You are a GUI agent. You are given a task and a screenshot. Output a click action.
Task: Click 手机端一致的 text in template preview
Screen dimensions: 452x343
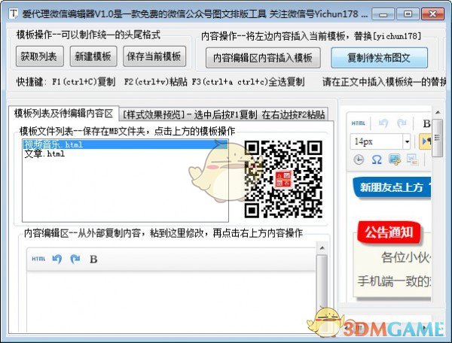(394, 281)
